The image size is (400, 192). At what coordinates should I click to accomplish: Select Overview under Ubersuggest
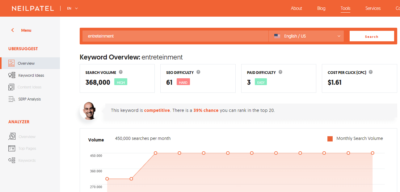[30, 63]
